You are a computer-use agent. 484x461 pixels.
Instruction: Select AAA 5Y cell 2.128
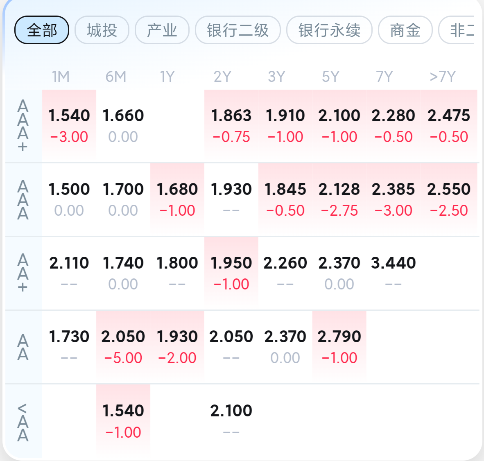[x=339, y=200]
